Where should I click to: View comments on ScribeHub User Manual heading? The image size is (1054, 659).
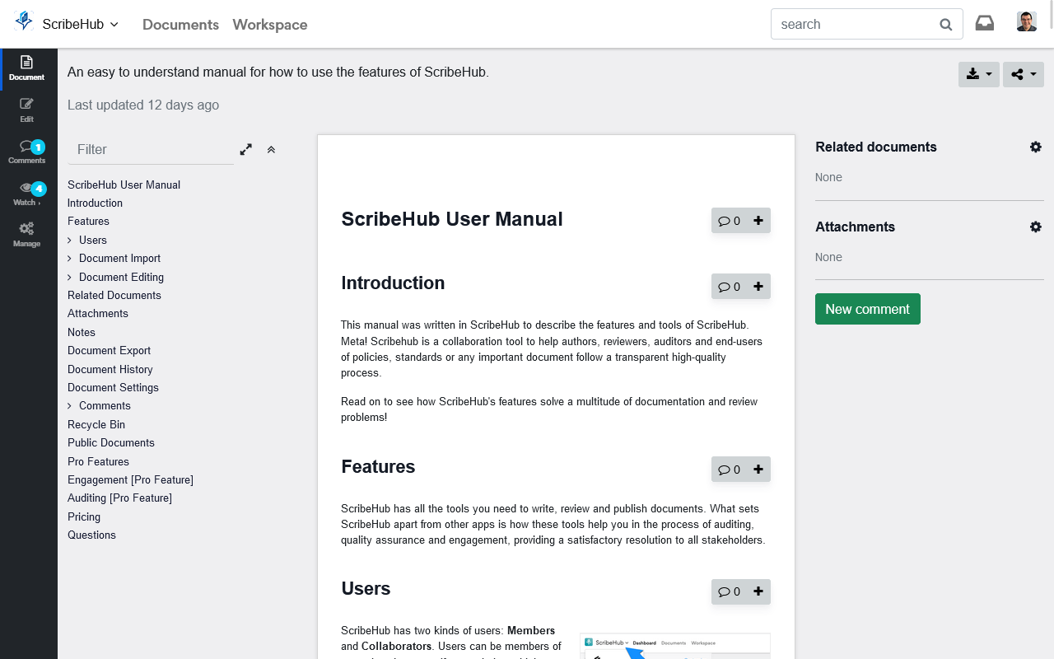pos(729,221)
